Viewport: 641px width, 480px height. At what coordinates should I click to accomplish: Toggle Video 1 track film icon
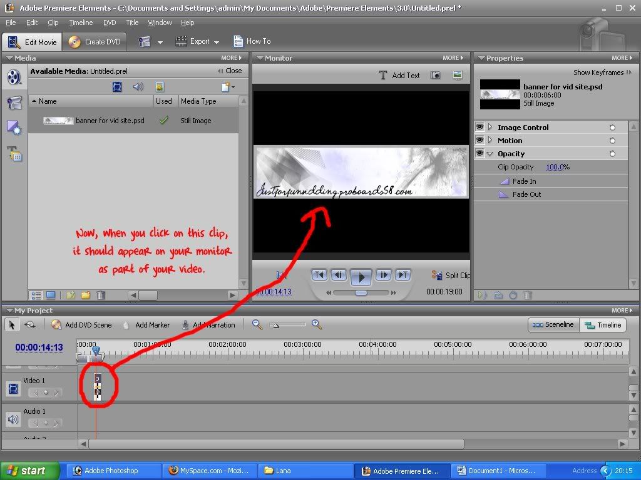[x=13, y=388]
